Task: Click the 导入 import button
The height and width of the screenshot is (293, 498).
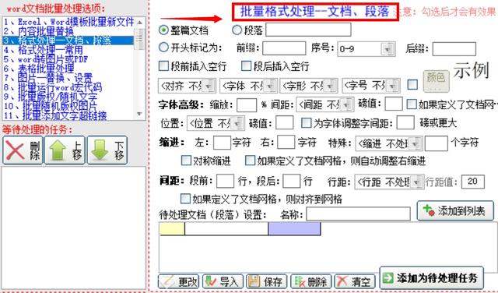Action: pos(223,281)
